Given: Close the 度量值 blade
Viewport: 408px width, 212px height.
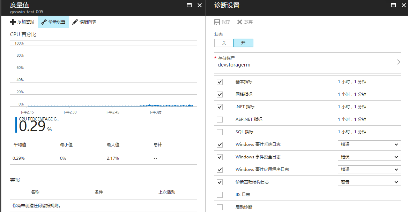Looking at the screenshot, I should [200, 5].
